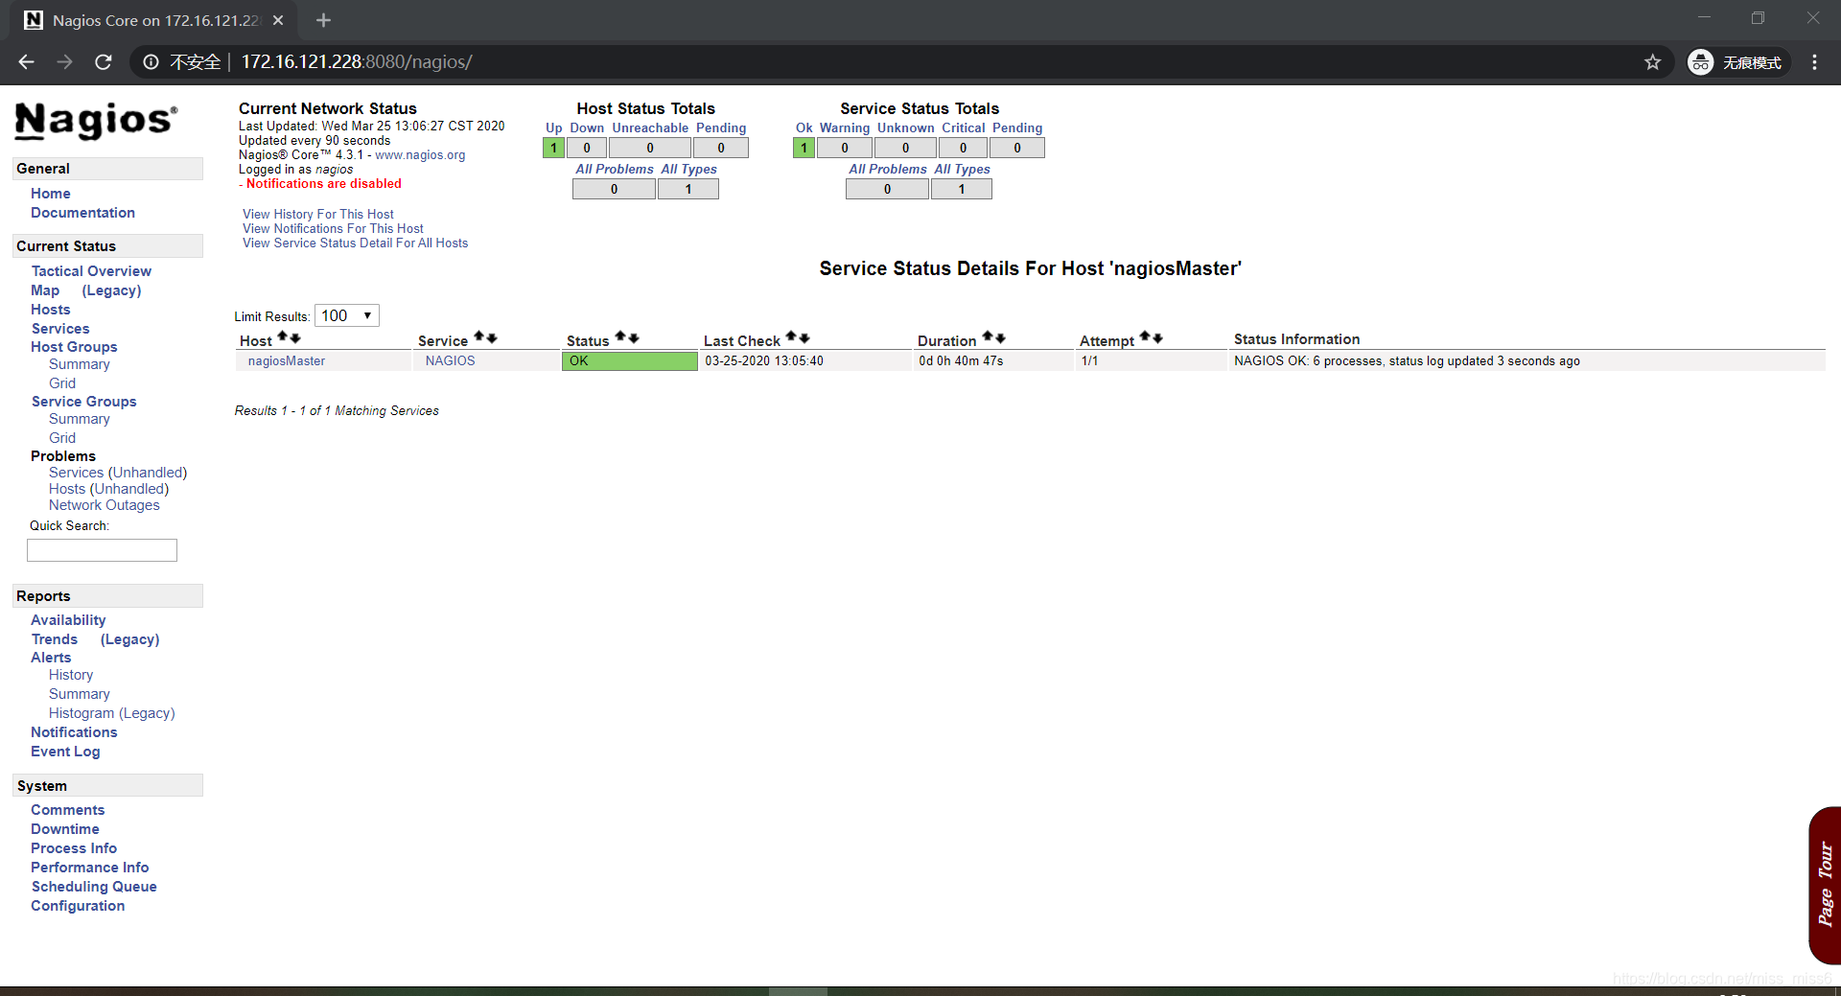Open Service Groups Summary
Viewport: 1841px width, 996px height.
pos(80,419)
